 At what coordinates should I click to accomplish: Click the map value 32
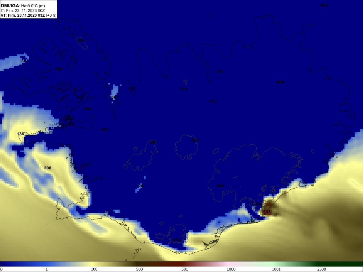click(x=23, y=61)
